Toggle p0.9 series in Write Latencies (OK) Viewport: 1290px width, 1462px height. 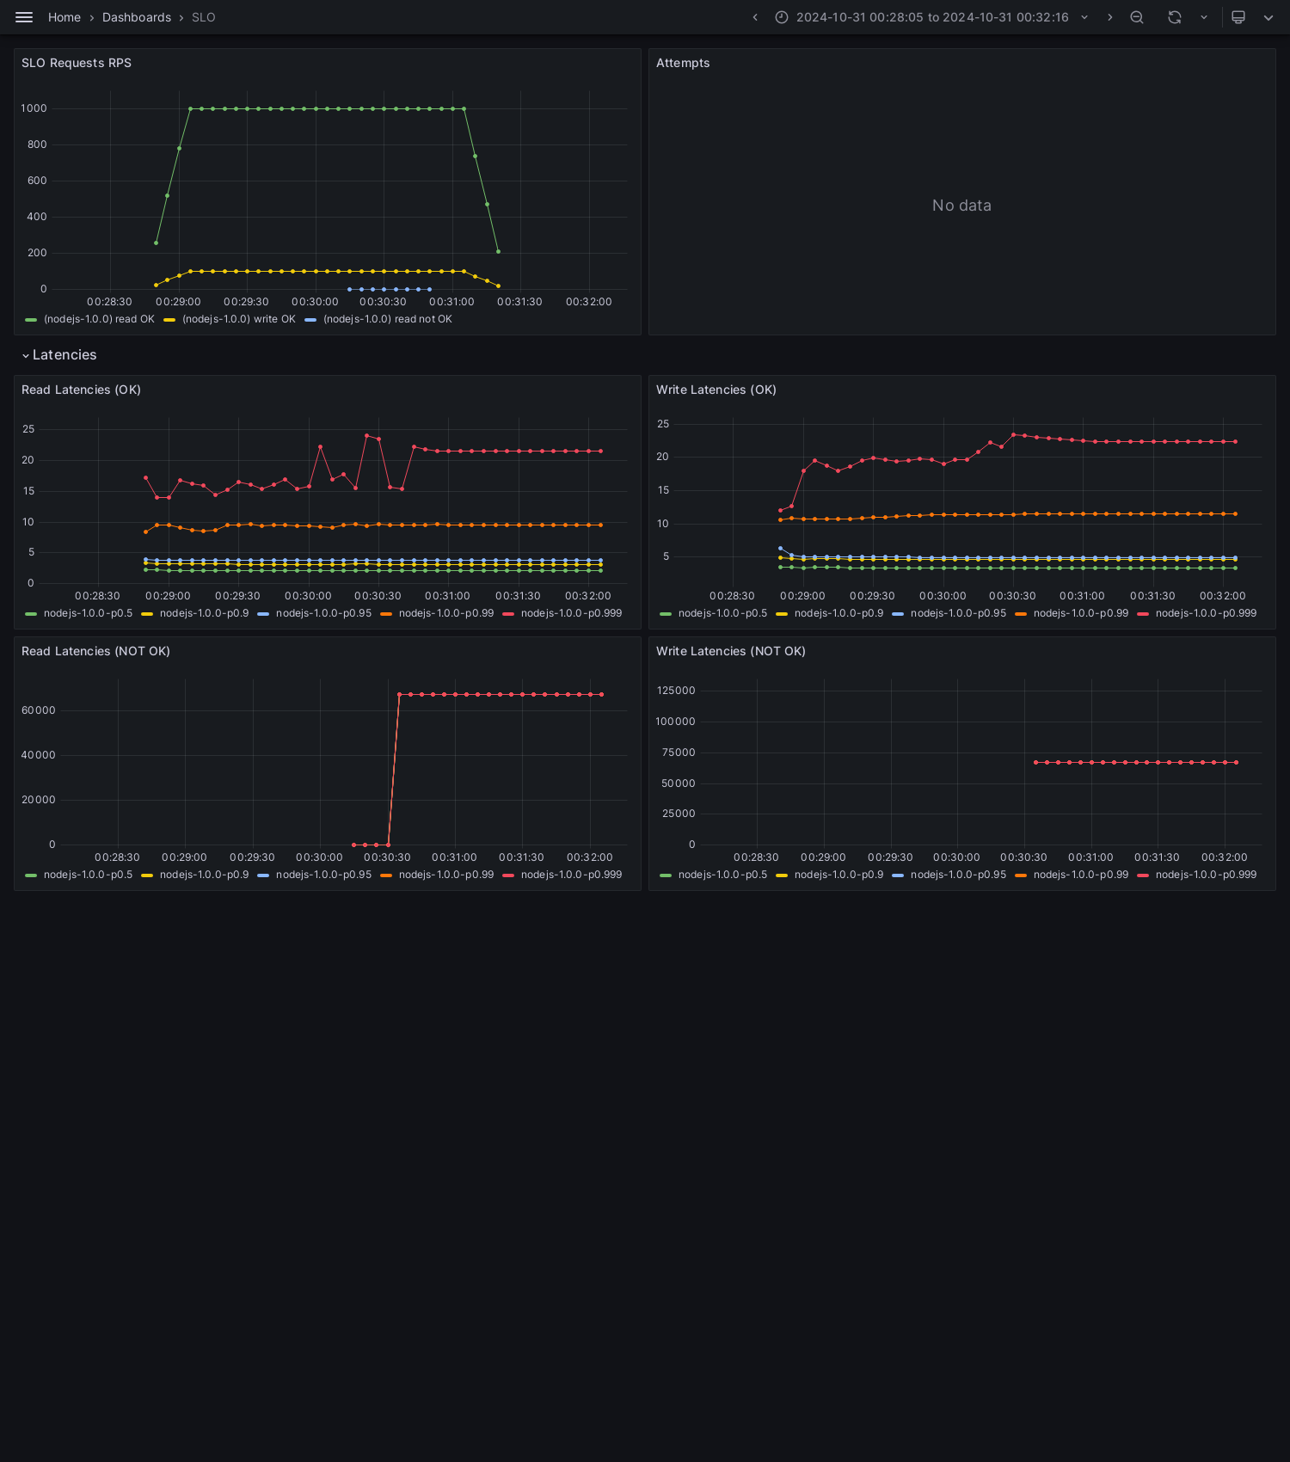838,613
